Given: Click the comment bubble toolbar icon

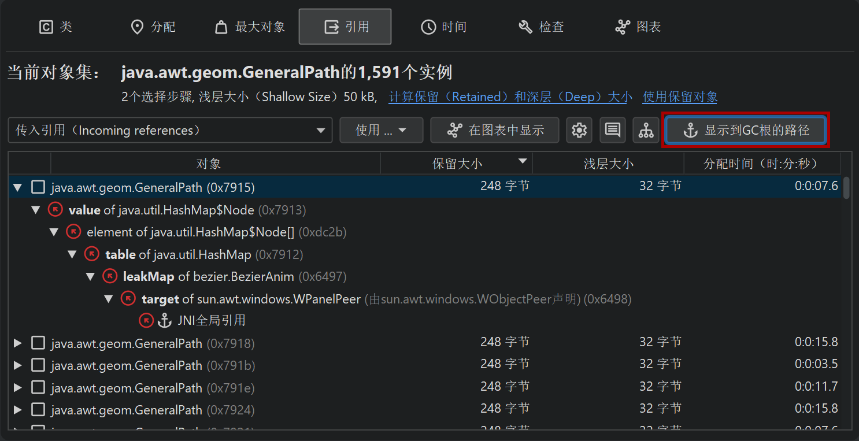Looking at the screenshot, I should point(613,130).
